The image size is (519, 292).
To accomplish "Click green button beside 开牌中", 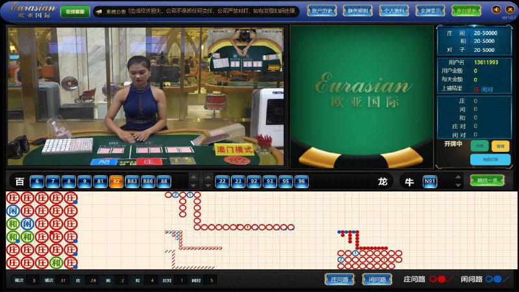I will [479, 146].
